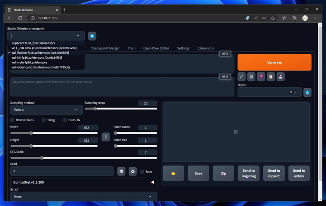
Task: Apply selected styles with the clipboard icon
Action: coord(271,77)
